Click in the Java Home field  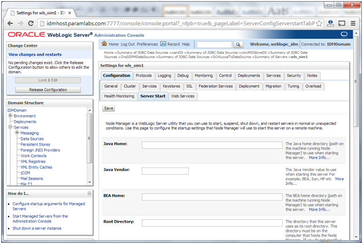(x=212, y=145)
